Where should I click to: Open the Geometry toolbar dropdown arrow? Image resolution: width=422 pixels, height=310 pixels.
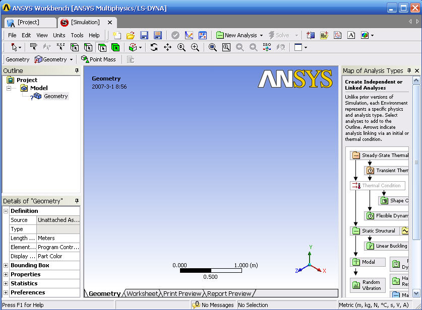pyautogui.click(x=71, y=60)
